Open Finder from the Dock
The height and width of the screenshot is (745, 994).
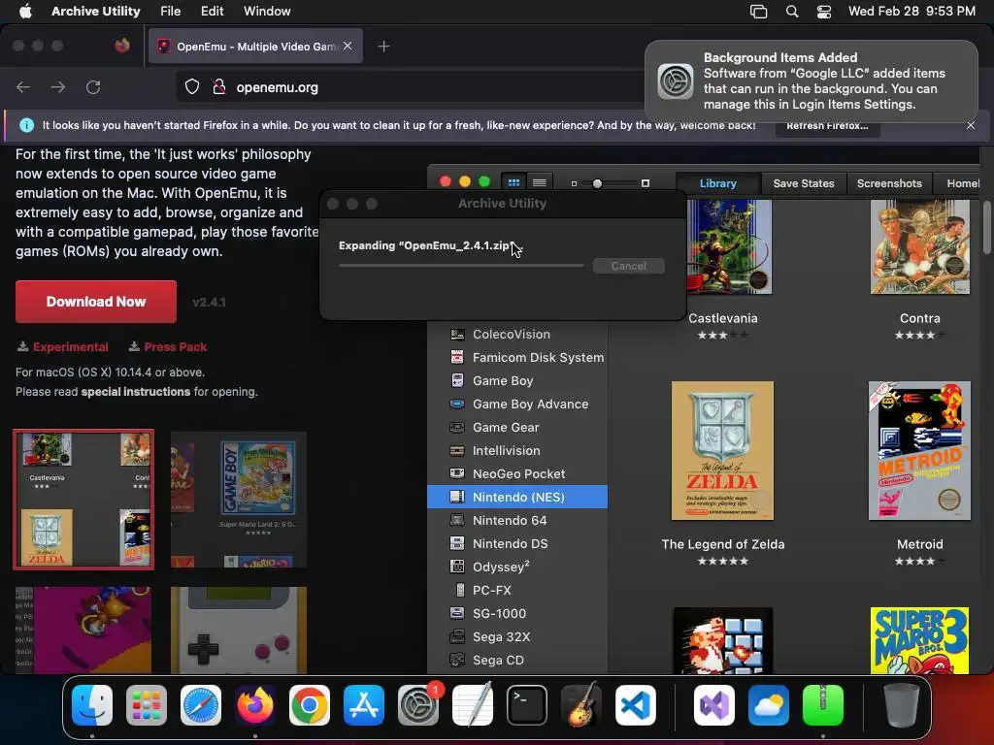click(x=92, y=705)
